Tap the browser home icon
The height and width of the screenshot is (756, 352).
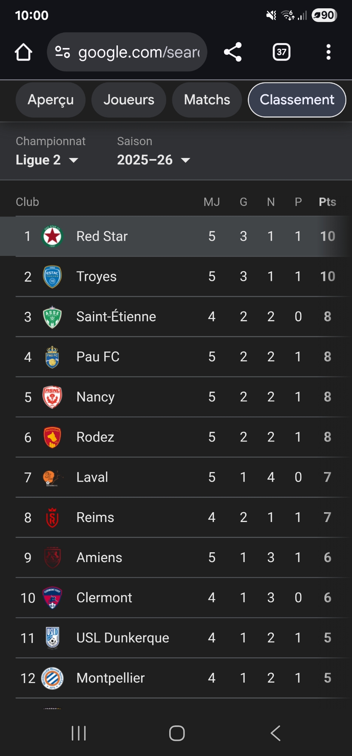(23, 52)
